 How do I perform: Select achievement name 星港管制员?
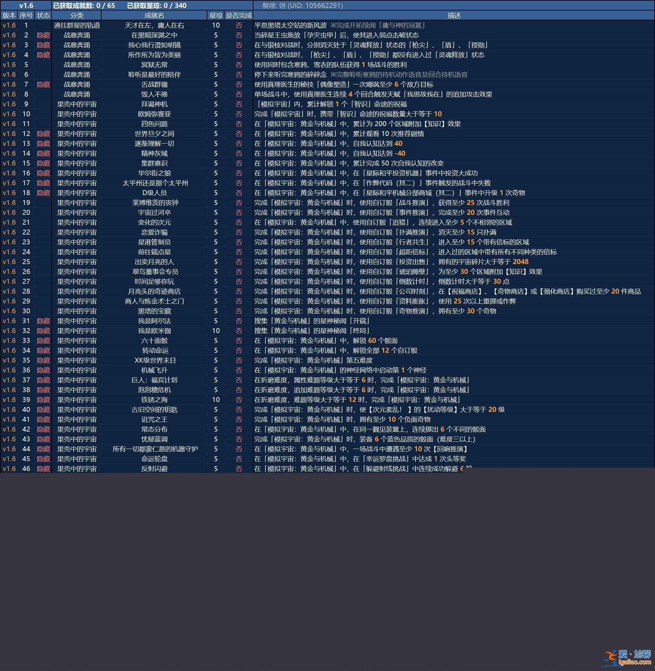(x=154, y=242)
